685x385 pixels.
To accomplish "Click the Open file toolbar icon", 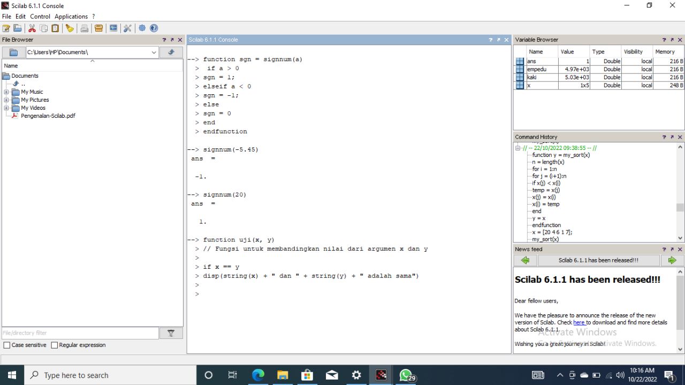I will click(x=18, y=28).
